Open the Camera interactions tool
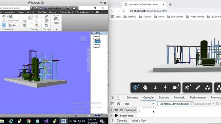Viewport: 221px width, 124px height. 175,87
